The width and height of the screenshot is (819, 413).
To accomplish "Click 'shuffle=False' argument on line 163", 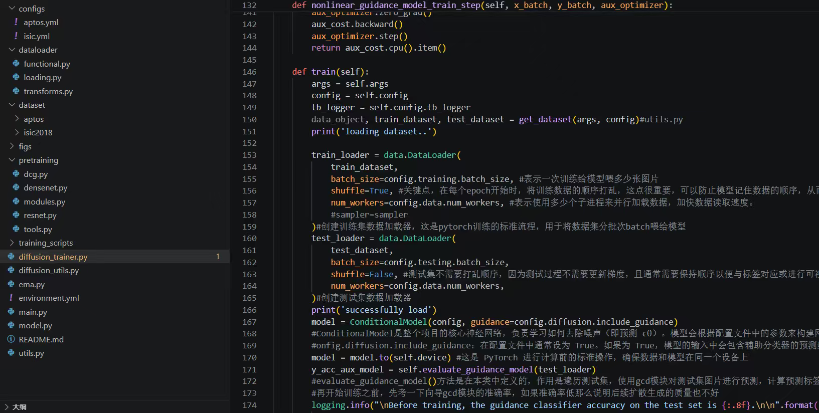I will (x=362, y=274).
